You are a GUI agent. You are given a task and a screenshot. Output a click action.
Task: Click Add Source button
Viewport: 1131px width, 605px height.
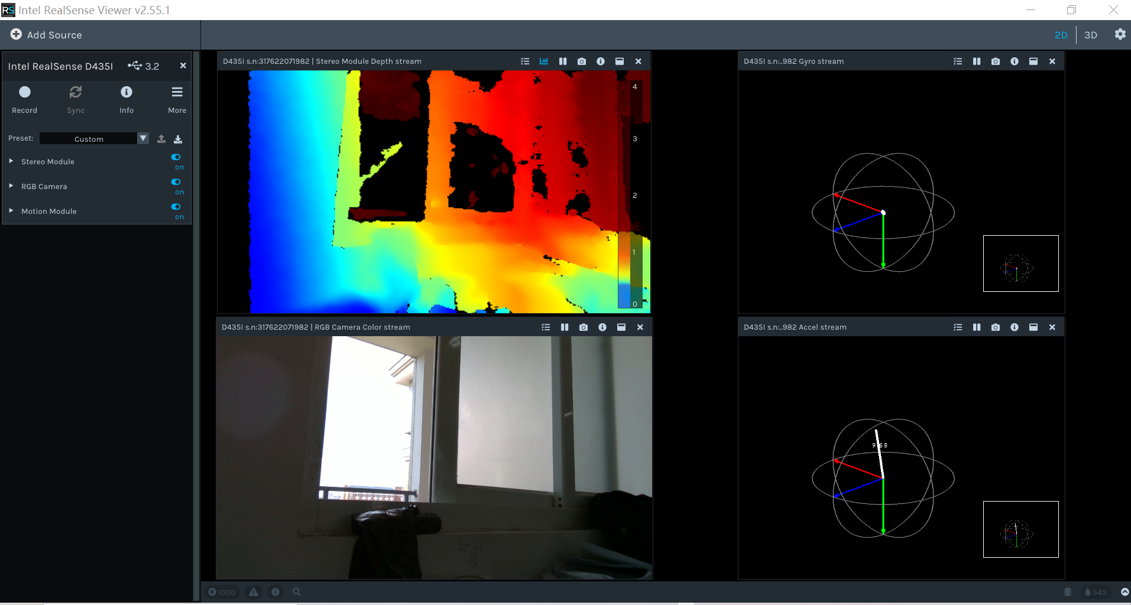[x=46, y=35]
